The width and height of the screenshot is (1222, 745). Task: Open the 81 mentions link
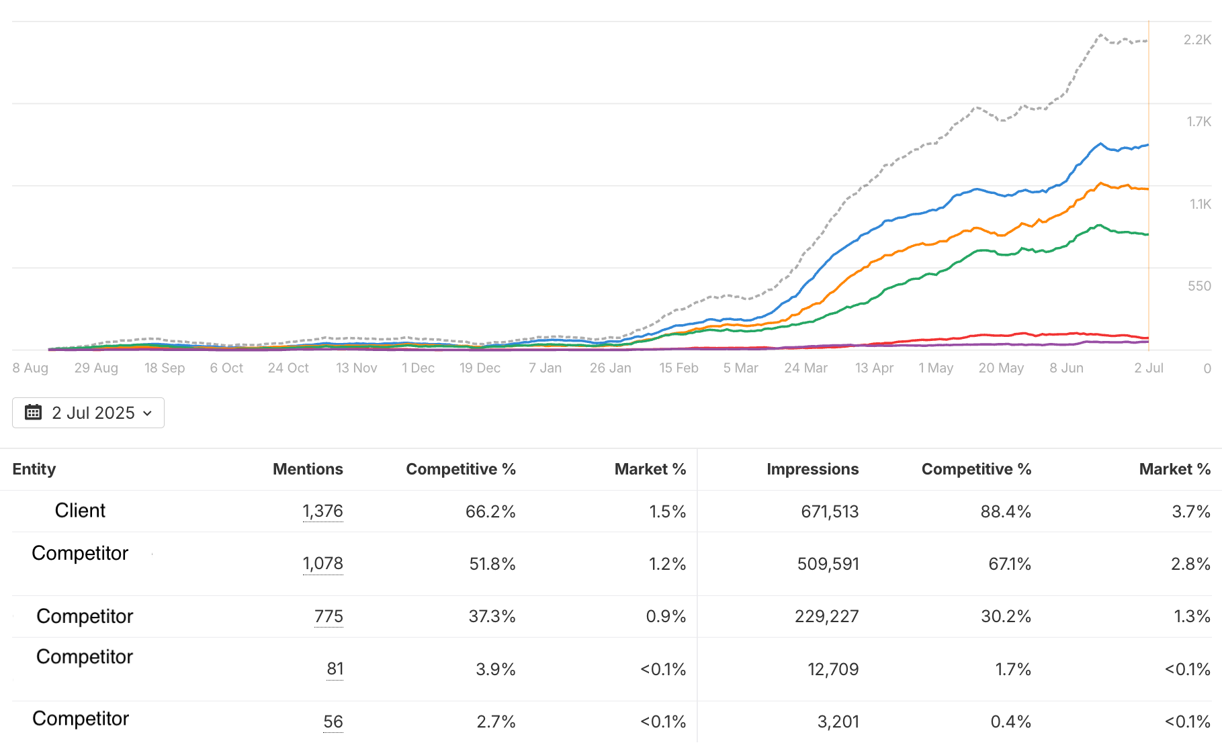[x=335, y=669]
